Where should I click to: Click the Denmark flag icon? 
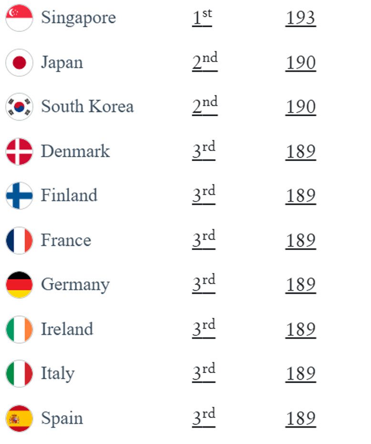point(19,151)
